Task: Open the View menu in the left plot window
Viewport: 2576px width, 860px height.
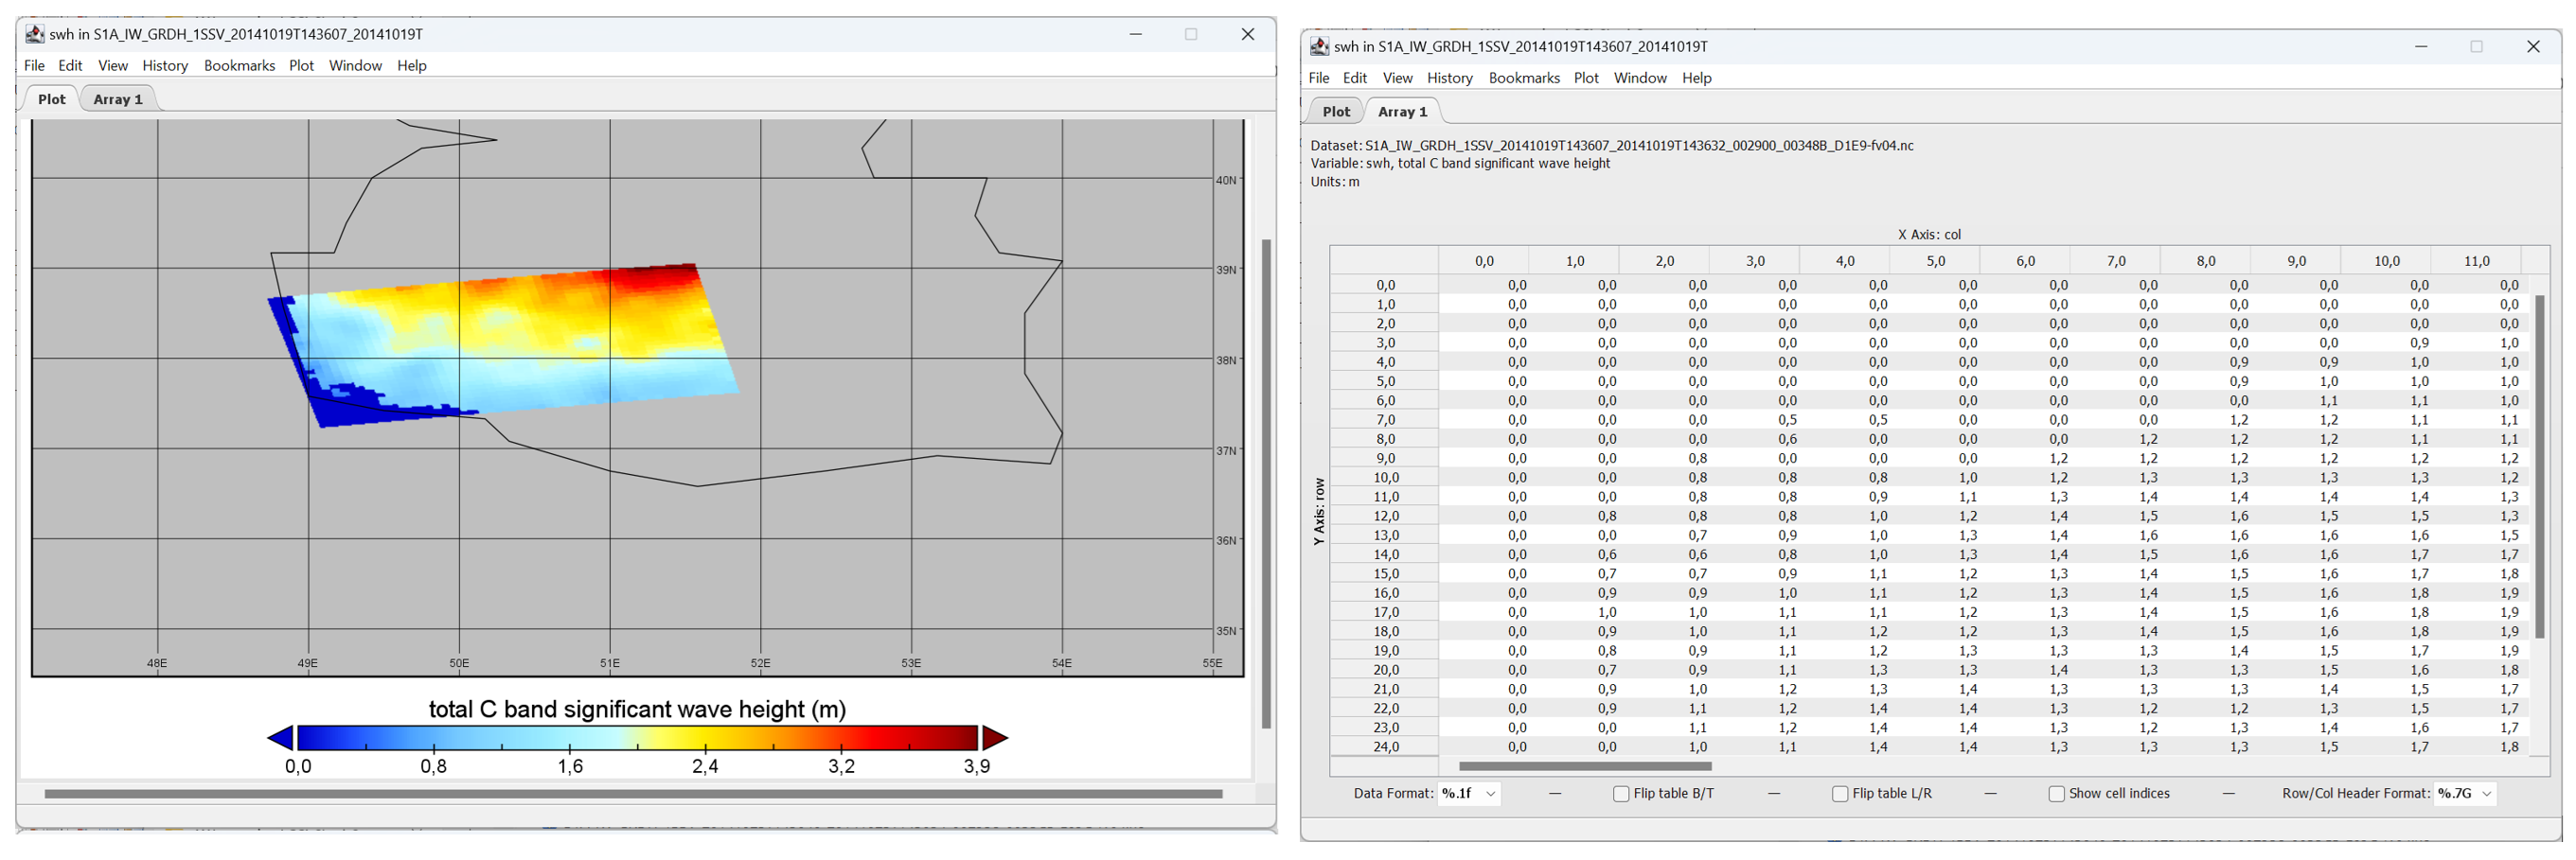Action: coord(113,66)
